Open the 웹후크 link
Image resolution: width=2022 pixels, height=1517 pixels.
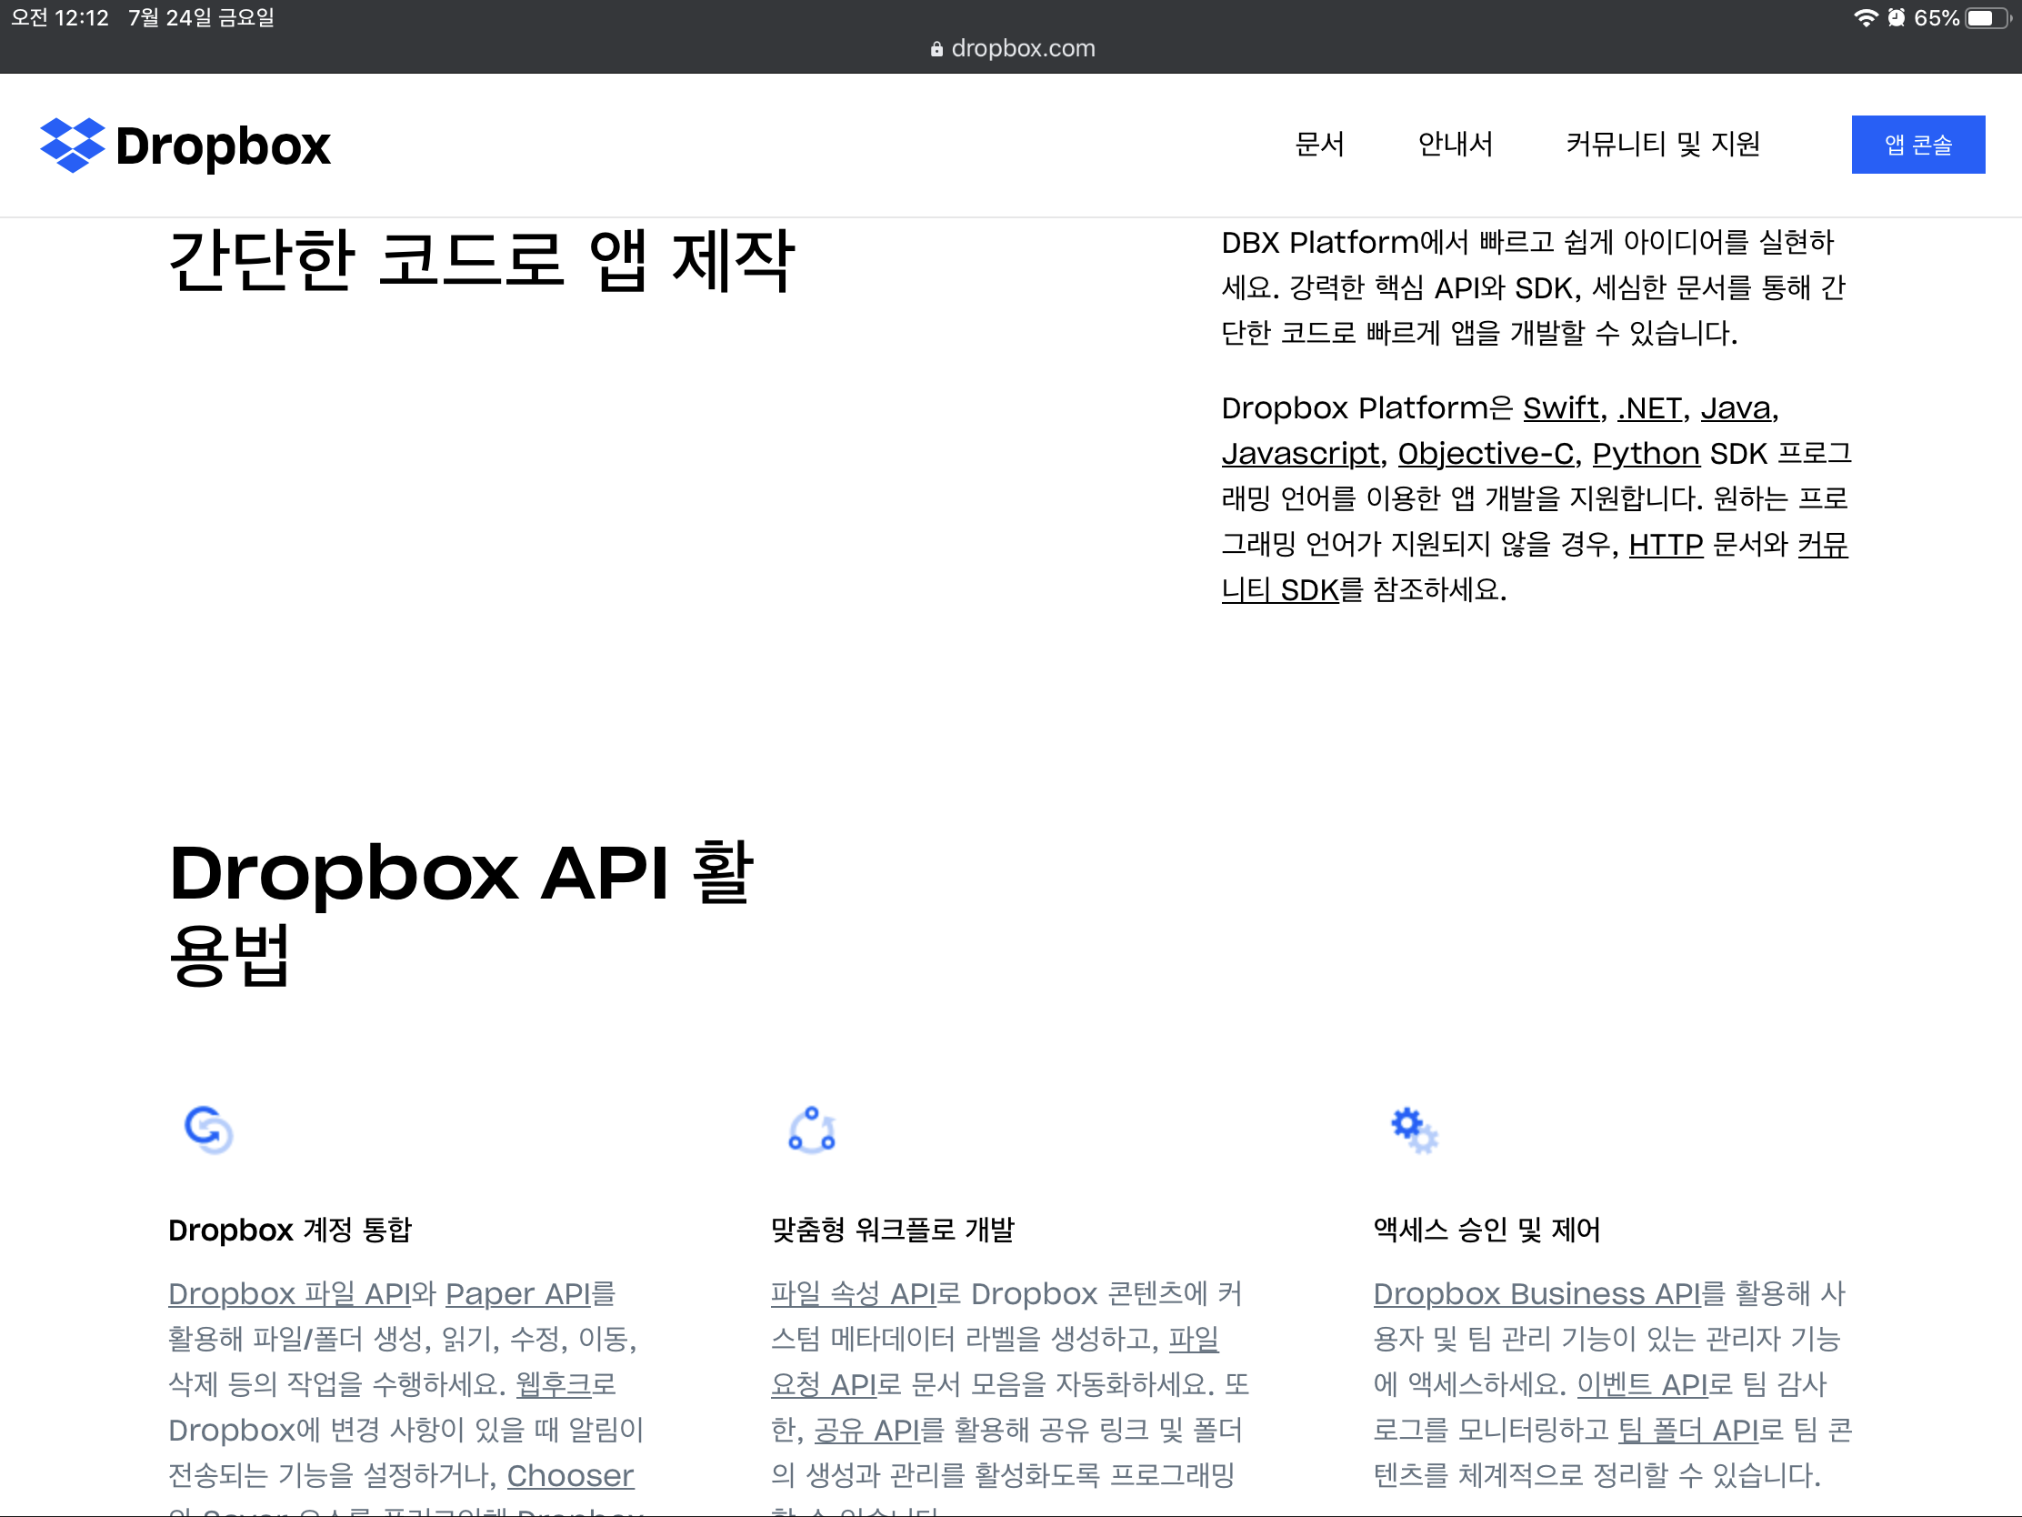click(554, 1384)
